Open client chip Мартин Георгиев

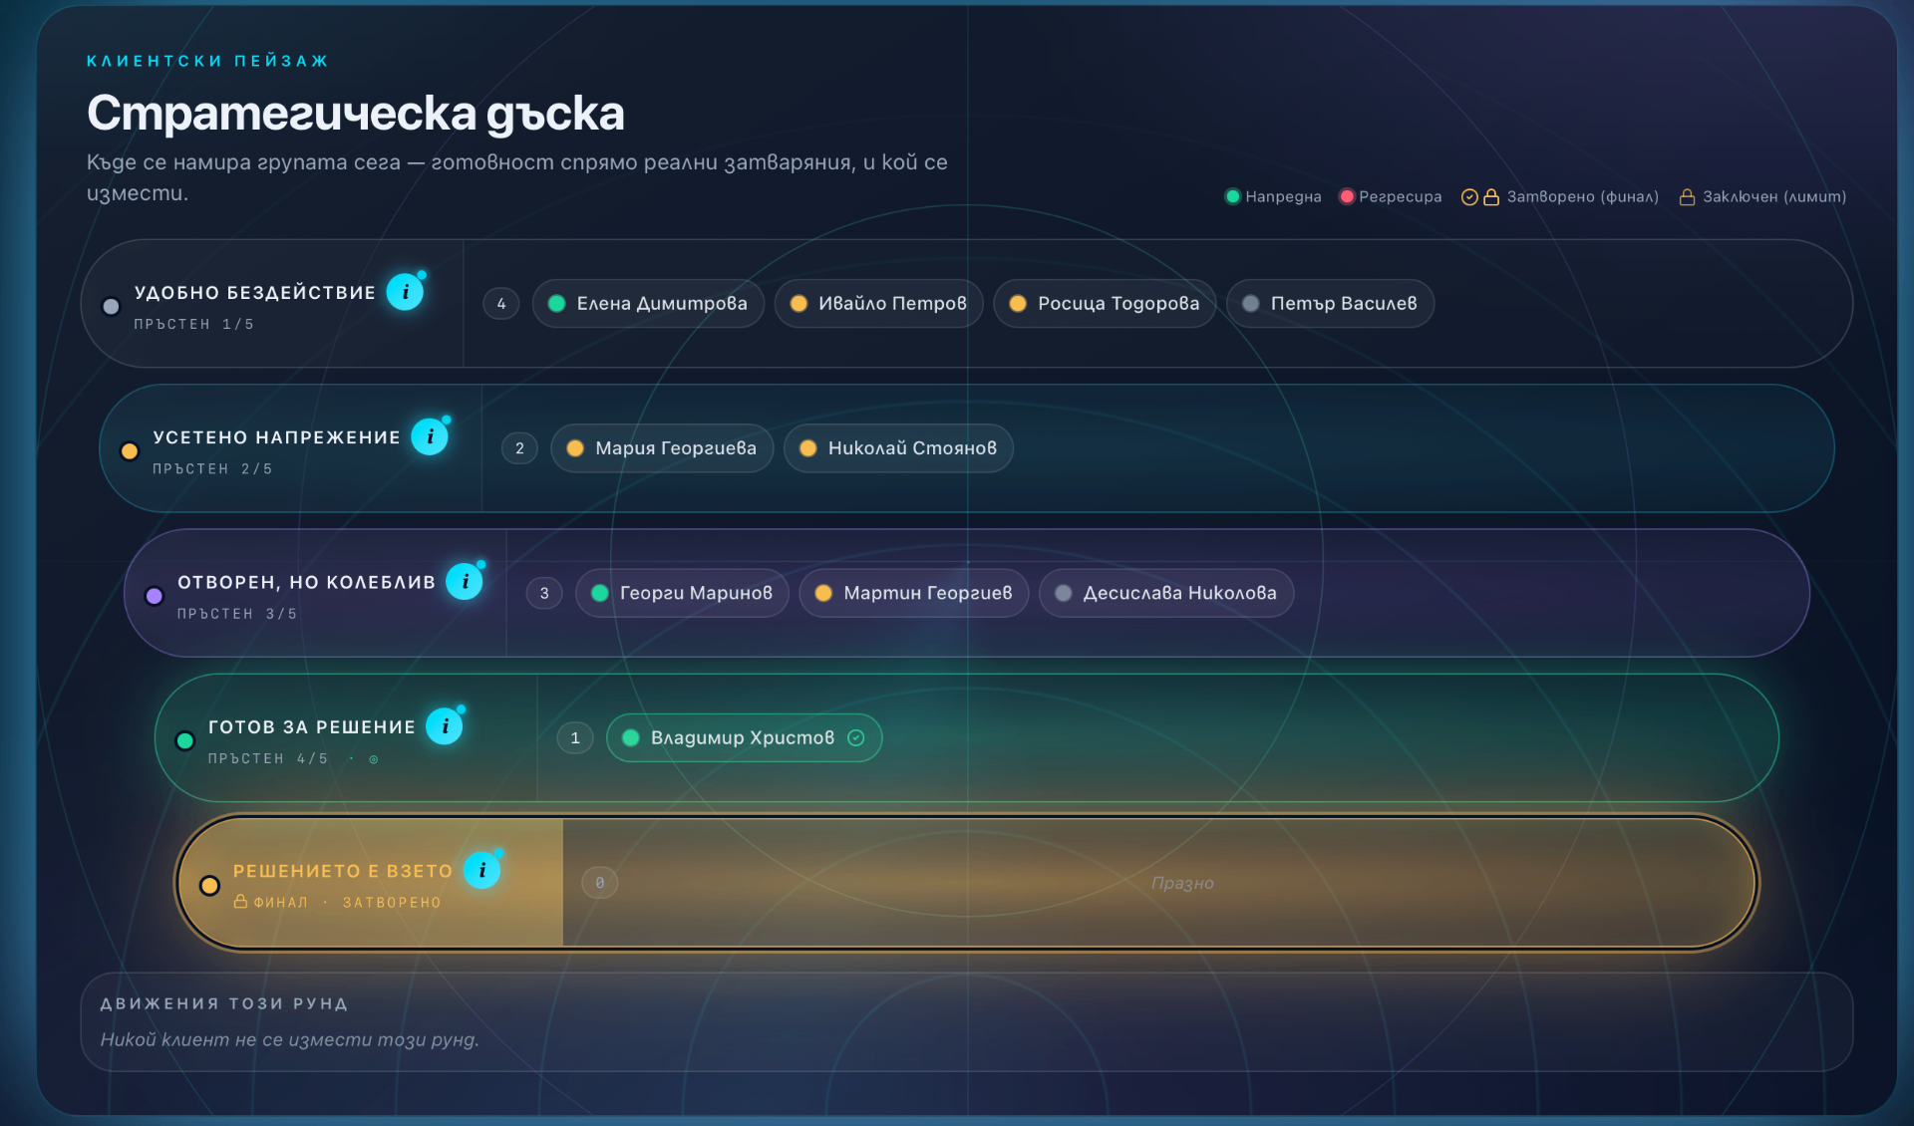click(x=914, y=593)
